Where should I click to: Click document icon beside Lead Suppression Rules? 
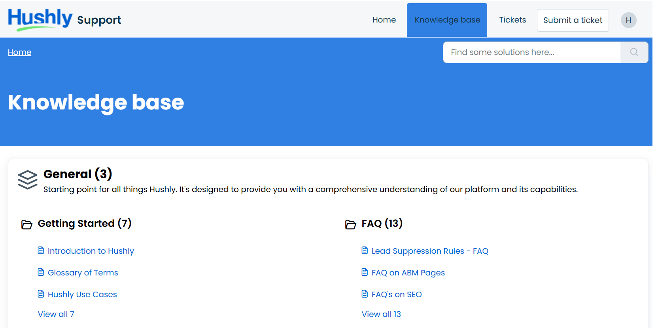pos(365,250)
